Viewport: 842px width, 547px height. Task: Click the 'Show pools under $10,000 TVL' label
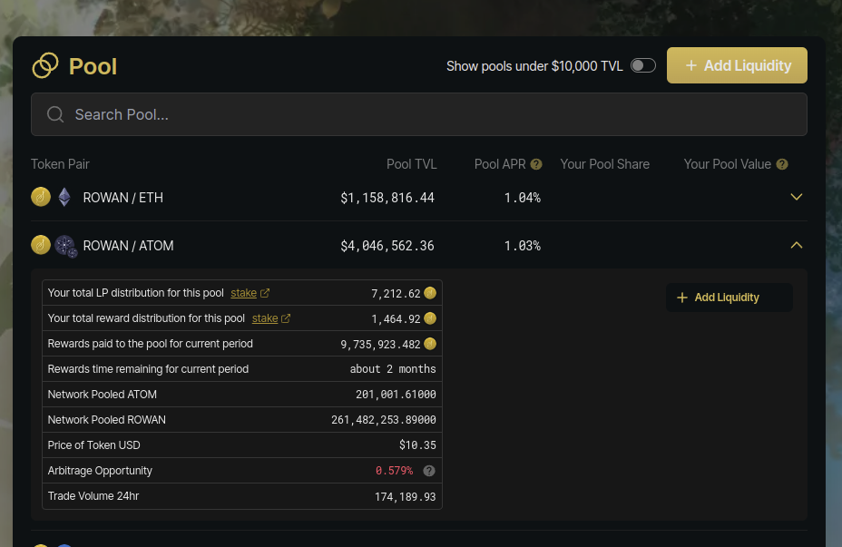[x=534, y=66]
